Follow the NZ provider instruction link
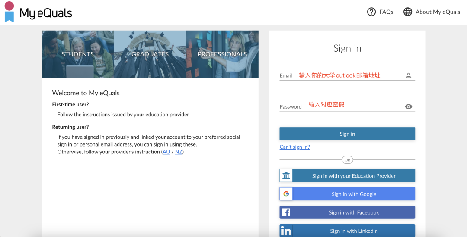The height and width of the screenshot is (237, 467). 179,152
